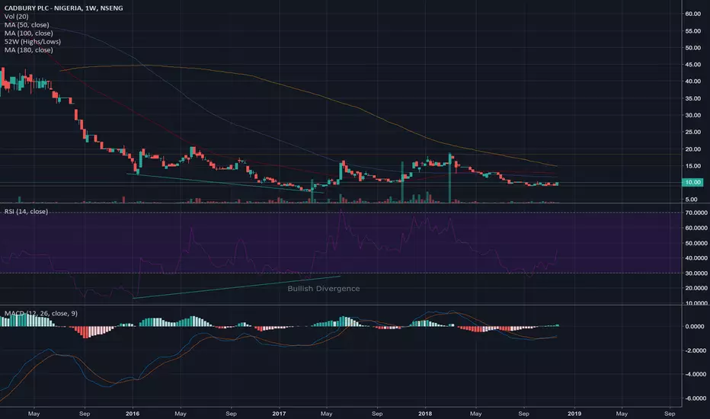Click the 45.00 price axis label

(692, 65)
